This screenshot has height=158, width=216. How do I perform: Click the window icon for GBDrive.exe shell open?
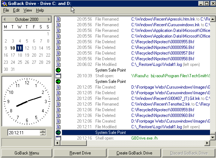(58, 137)
